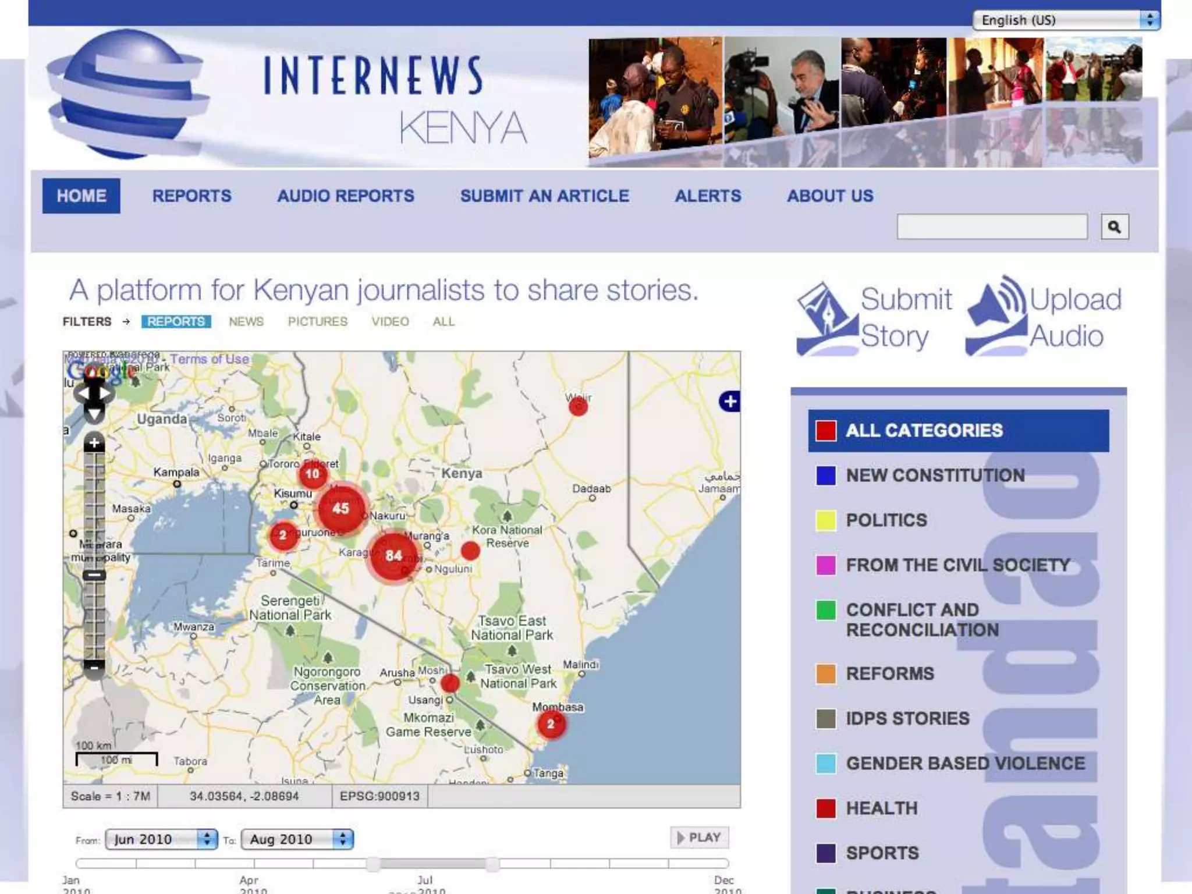Open the English (US) language dropdown
This screenshot has width=1192, height=894.
1066,20
